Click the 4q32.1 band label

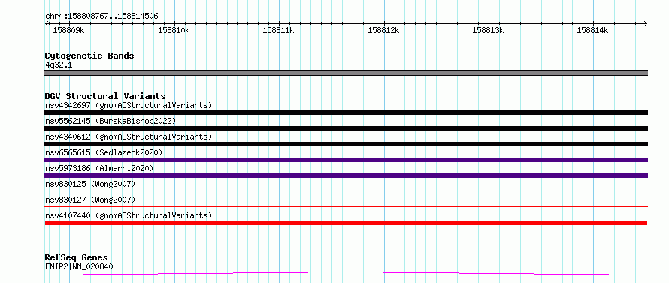pos(59,65)
